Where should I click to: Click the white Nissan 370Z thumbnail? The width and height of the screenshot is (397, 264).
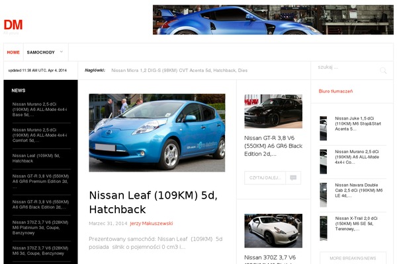point(273,230)
